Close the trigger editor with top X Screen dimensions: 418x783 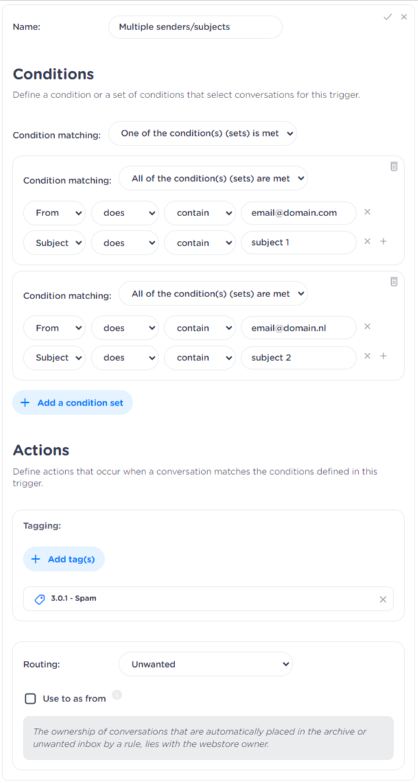[404, 16]
